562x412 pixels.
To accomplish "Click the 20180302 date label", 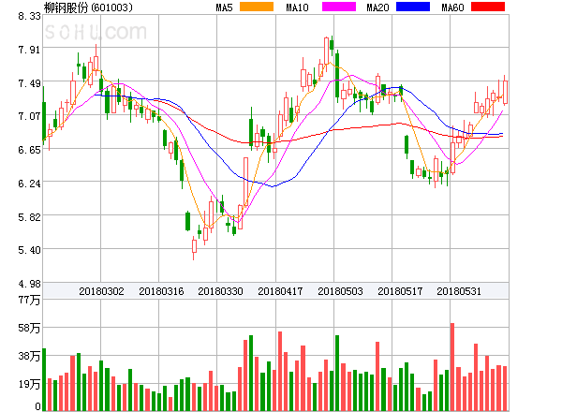I will tap(101, 291).
